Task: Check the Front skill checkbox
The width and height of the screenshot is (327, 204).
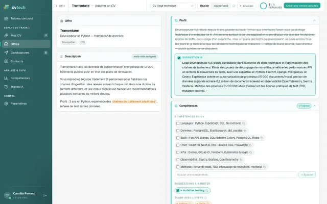Action: (178, 145)
